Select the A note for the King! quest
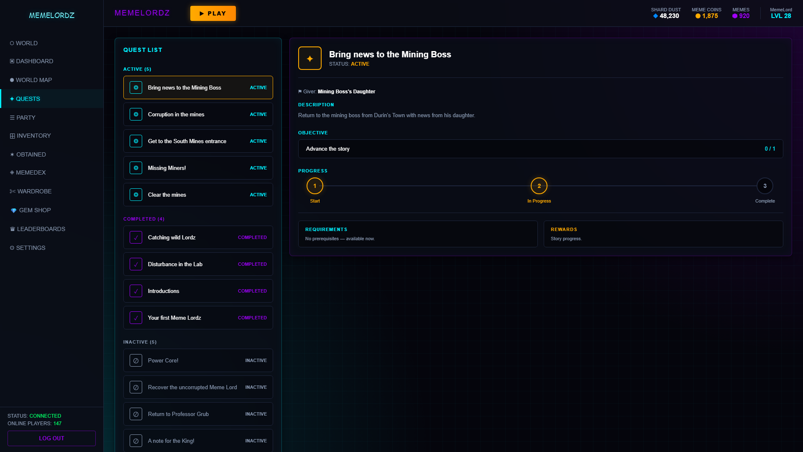The width and height of the screenshot is (803, 452). click(x=198, y=441)
